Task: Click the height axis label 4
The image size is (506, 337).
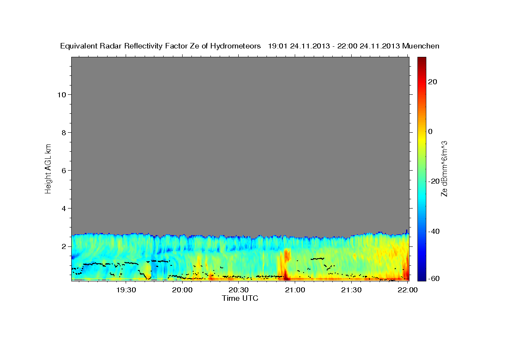Action: point(63,208)
